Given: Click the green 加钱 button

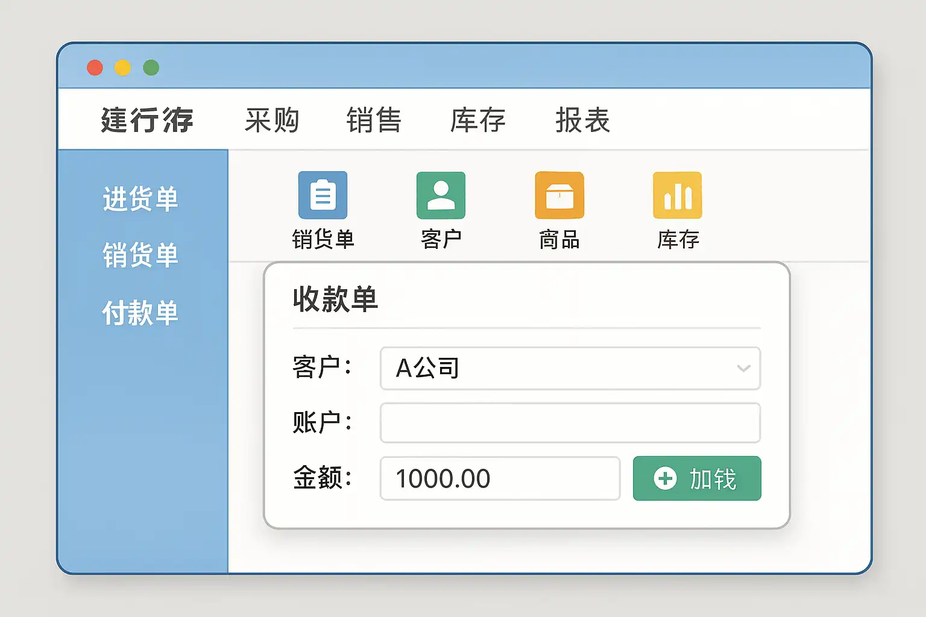Looking at the screenshot, I should click(697, 478).
